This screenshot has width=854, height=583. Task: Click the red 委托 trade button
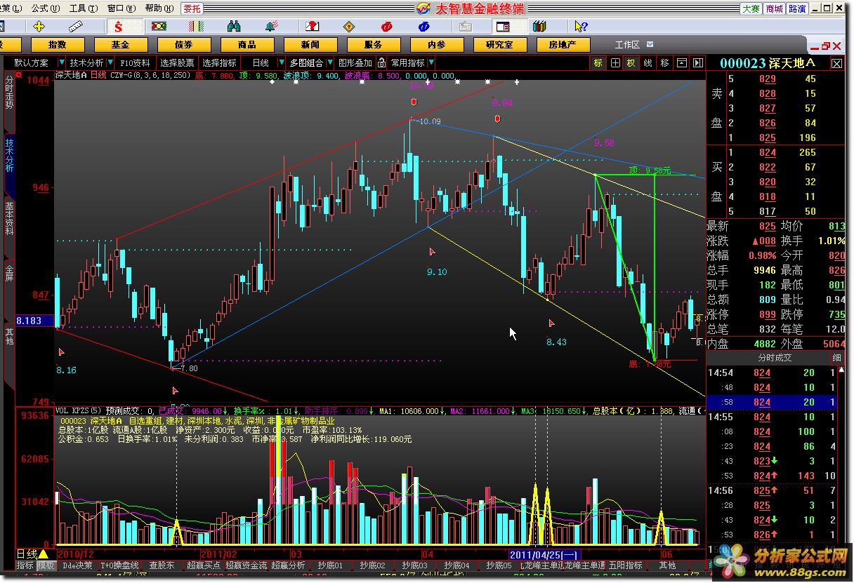coord(192,8)
